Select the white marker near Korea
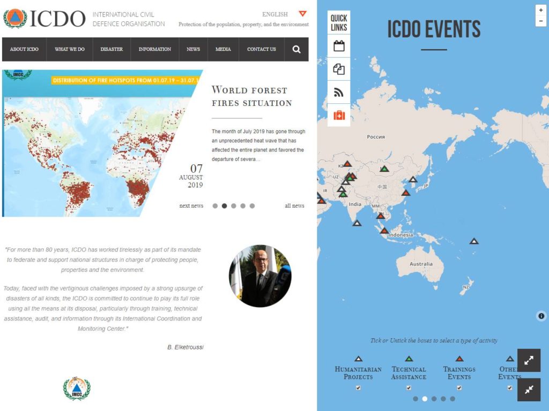Image resolution: width=549 pixels, height=411 pixels. tap(413, 179)
